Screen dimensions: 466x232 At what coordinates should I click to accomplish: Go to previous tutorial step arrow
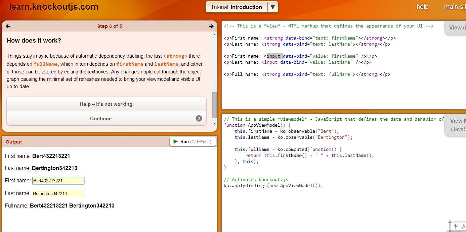(x=8, y=26)
